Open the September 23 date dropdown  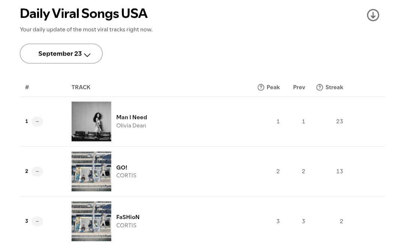point(61,54)
